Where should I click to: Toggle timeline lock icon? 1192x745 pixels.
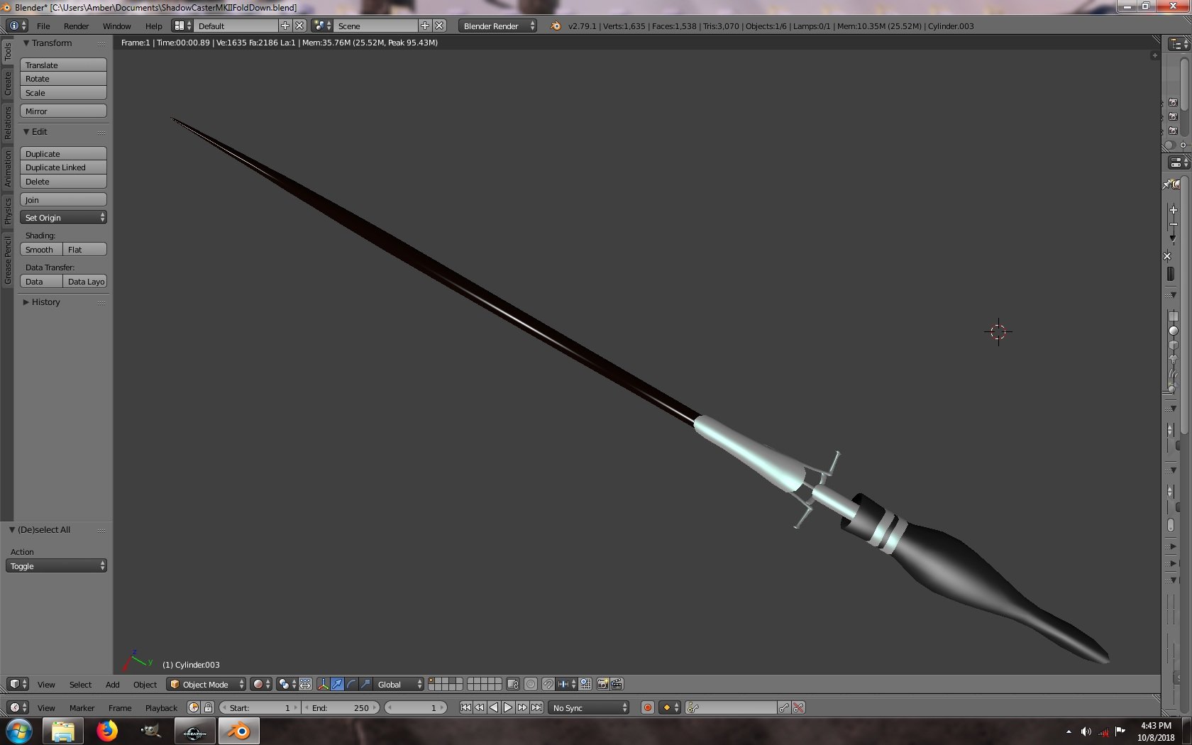[208, 707]
